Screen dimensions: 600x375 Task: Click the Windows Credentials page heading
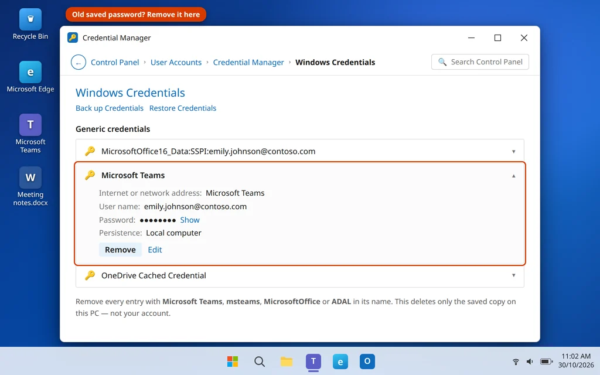(x=130, y=93)
